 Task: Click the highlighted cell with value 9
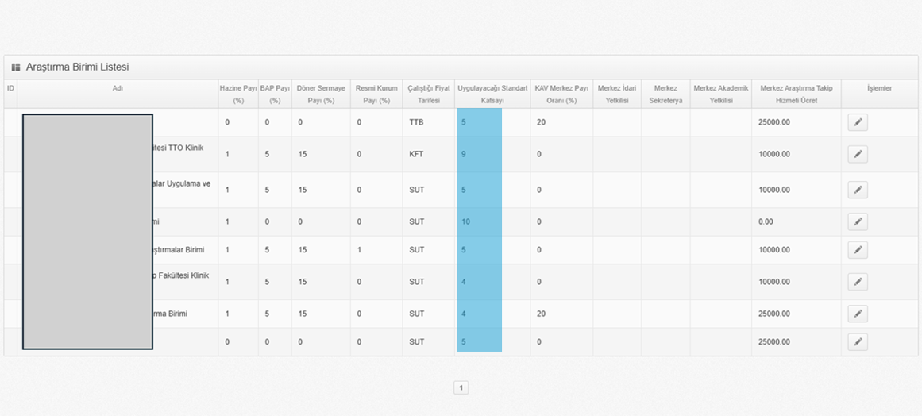tap(479, 154)
